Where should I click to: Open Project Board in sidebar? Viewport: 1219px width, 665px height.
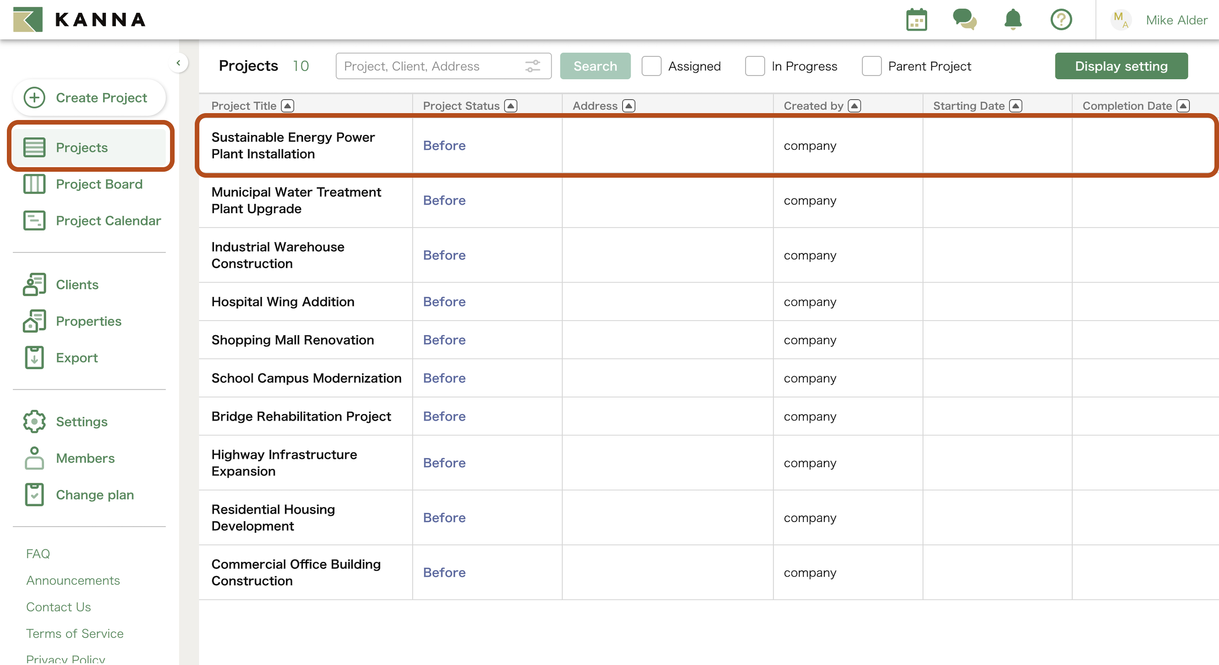pyautogui.click(x=99, y=184)
